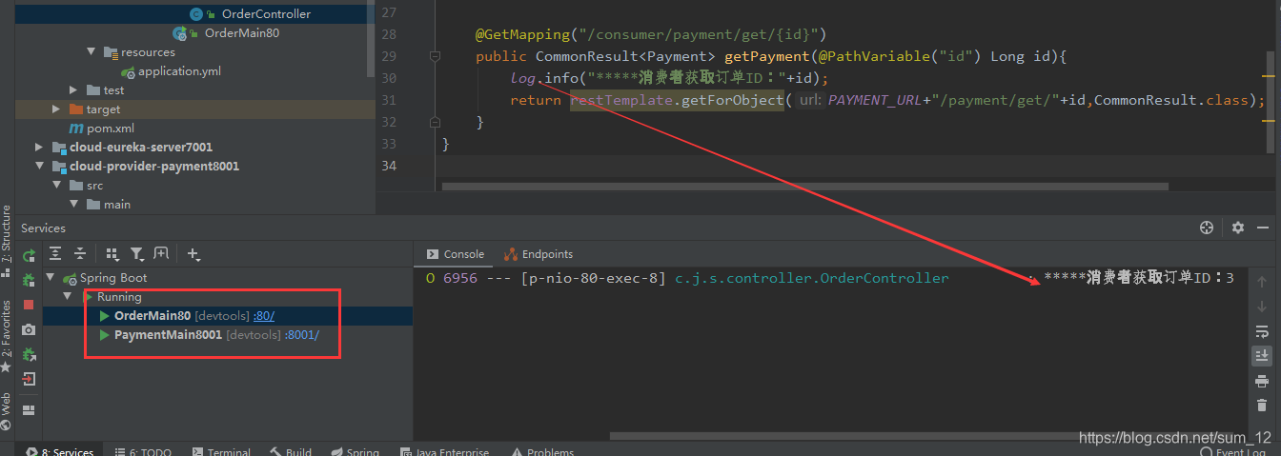Open the Services panel gear settings

[x=1237, y=228]
